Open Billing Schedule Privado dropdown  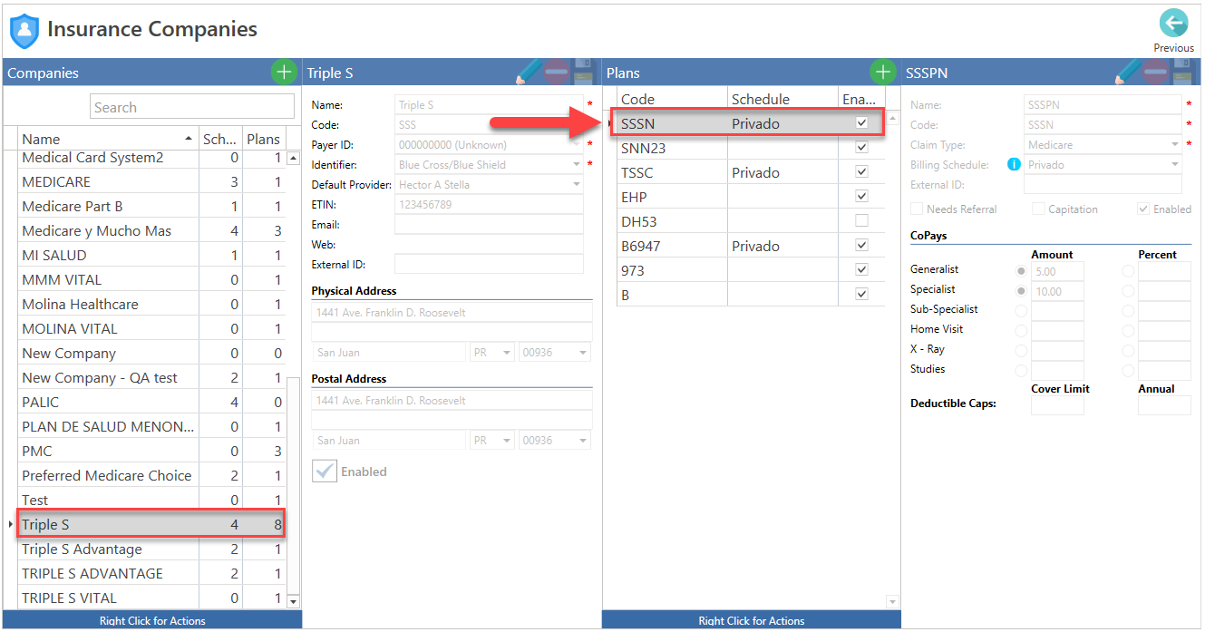(x=1175, y=165)
